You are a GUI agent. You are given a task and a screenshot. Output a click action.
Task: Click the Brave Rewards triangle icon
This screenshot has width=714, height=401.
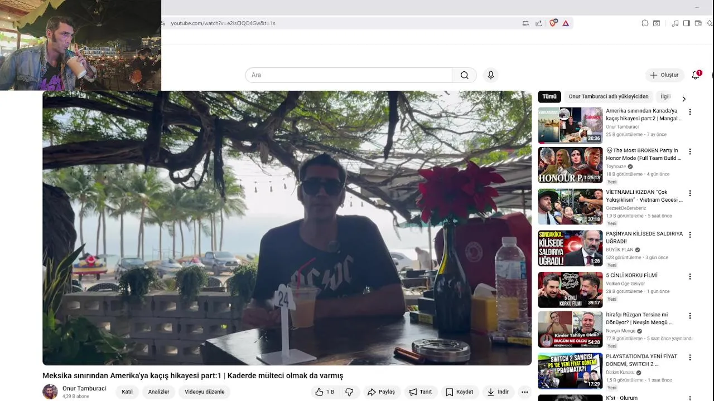pos(566,23)
